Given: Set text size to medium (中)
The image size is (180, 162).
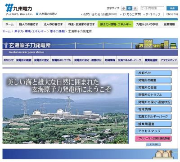Looking at the screenshot, I should tap(129, 9).
